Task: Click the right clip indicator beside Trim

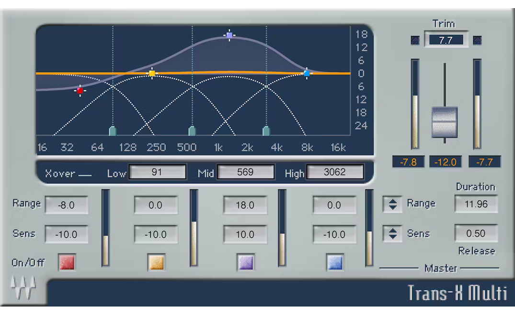Action: 477,40
